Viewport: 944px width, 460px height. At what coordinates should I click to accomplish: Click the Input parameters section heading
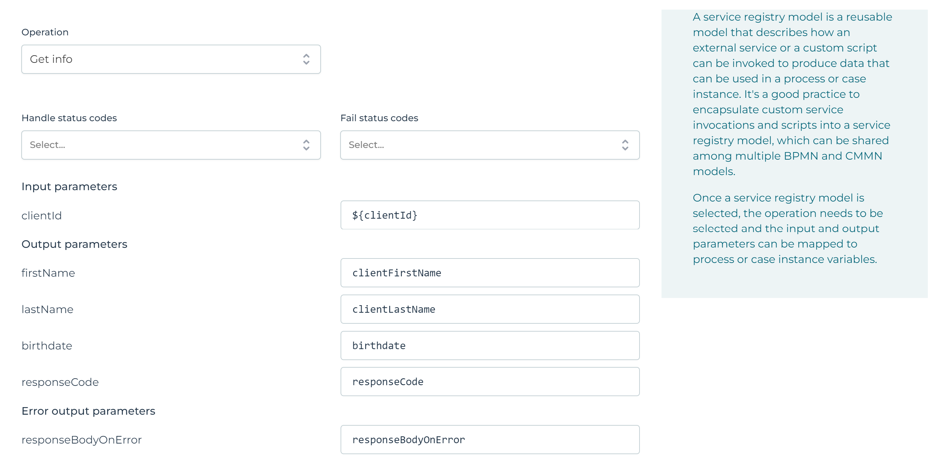point(69,187)
